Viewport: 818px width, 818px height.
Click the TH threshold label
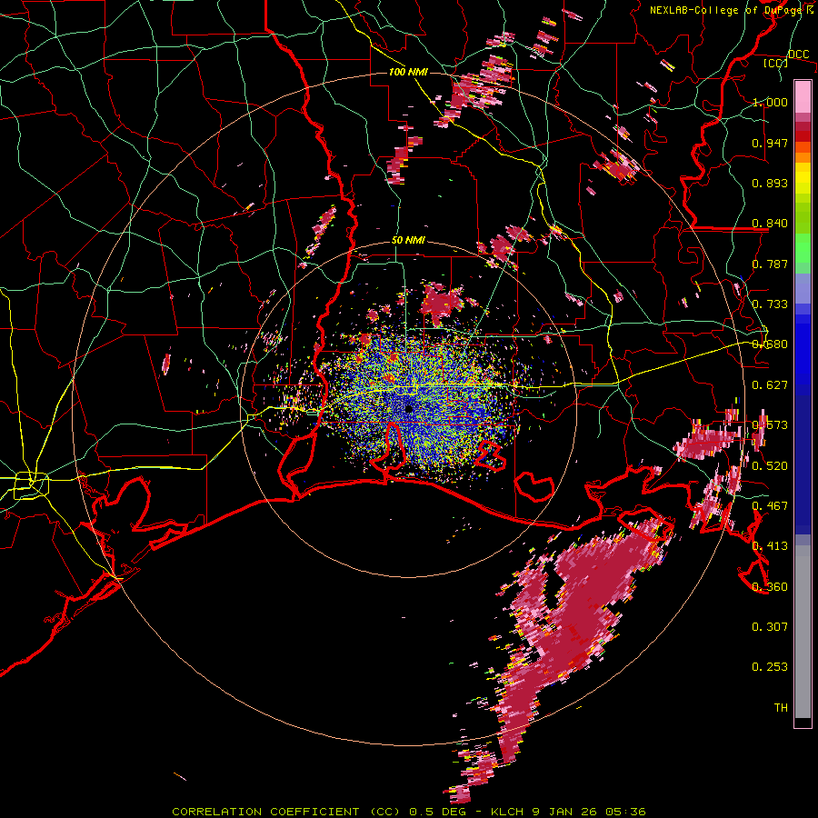(781, 707)
